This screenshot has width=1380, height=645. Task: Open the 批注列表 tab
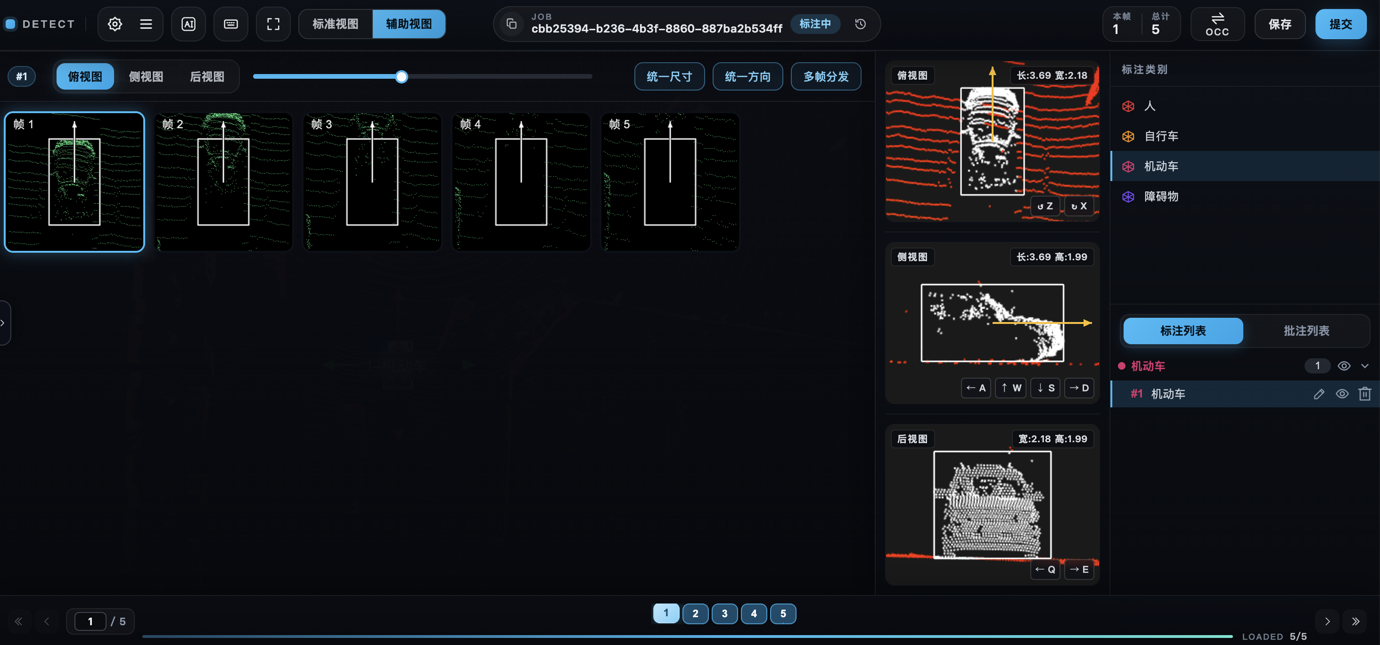[x=1306, y=331]
